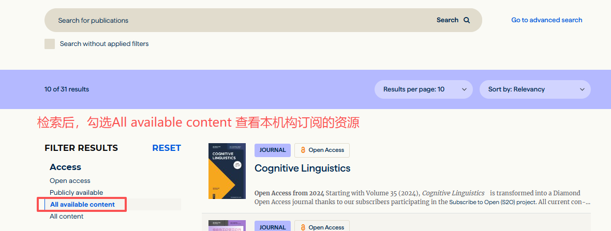Reset the filter results

[x=166, y=148]
